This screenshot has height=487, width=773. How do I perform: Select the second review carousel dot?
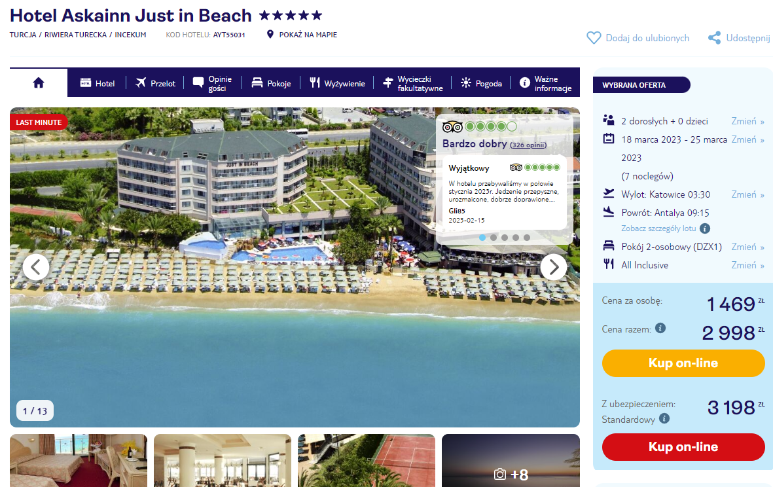[494, 238]
